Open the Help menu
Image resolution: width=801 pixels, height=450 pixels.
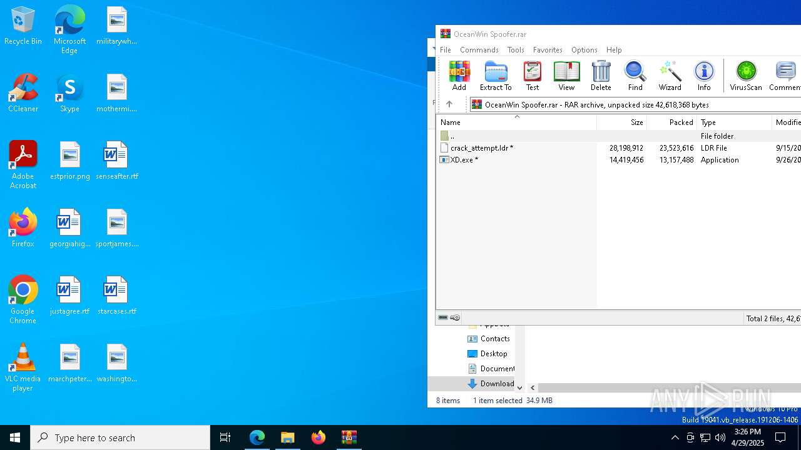tap(614, 50)
